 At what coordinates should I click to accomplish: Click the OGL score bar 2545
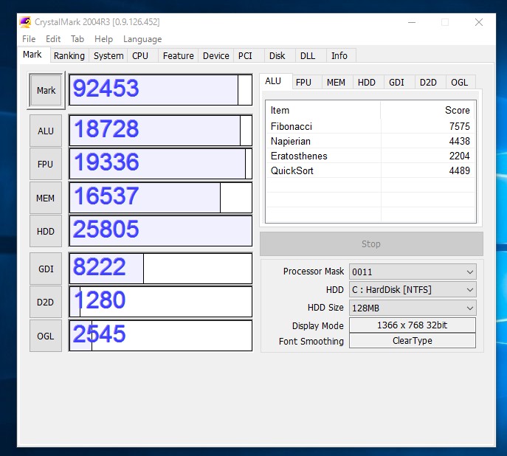coord(161,336)
